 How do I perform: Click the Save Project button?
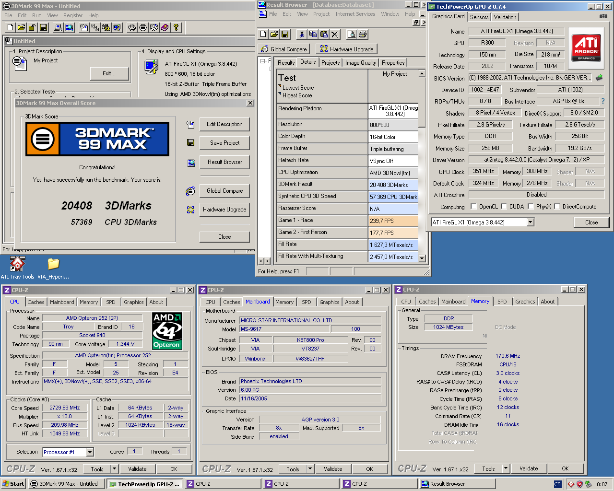(224, 143)
